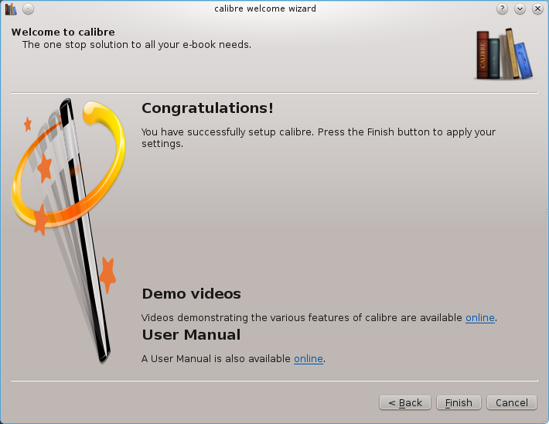Open the User Manual online link
The width and height of the screenshot is (549, 424).
point(308,359)
